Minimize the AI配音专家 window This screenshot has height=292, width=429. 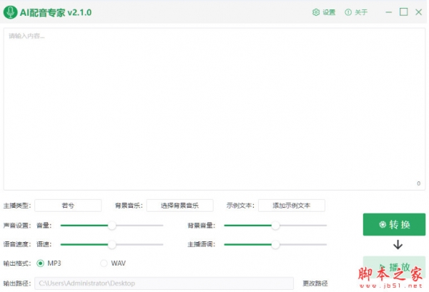coord(389,12)
